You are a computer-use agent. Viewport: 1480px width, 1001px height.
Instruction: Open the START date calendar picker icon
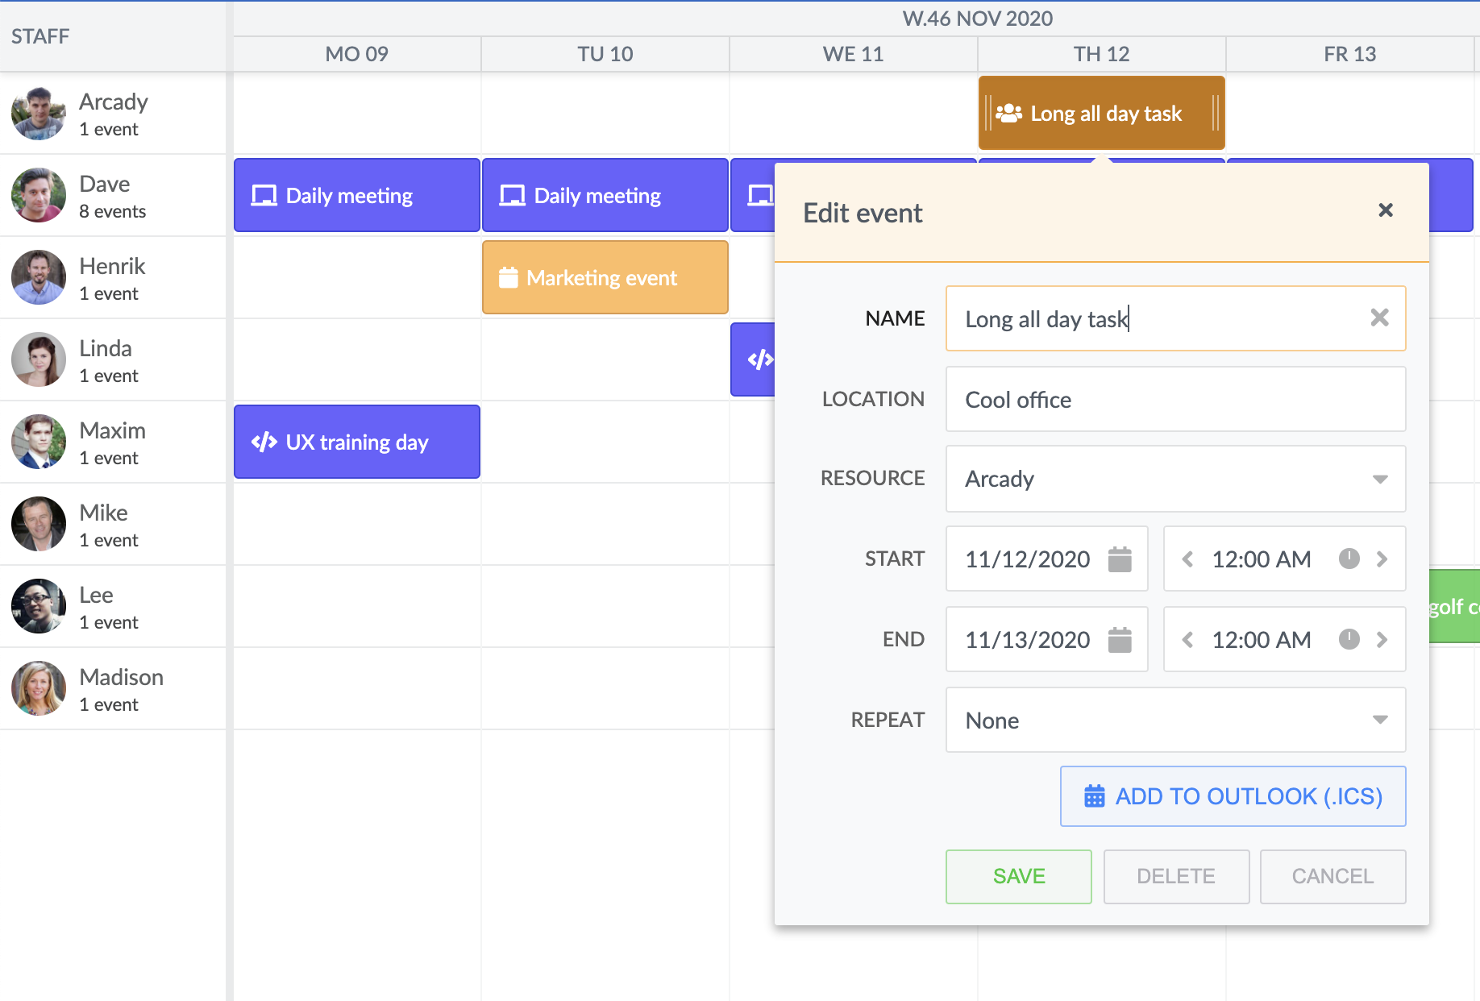click(x=1120, y=559)
